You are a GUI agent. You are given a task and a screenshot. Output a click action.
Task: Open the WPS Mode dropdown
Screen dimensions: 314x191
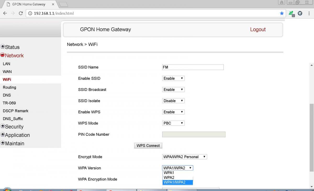(173, 123)
